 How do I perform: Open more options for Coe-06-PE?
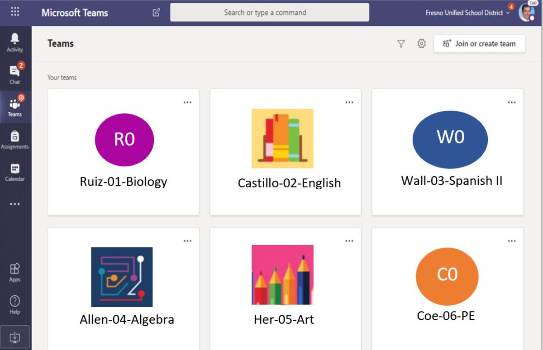tap(512, 241)
